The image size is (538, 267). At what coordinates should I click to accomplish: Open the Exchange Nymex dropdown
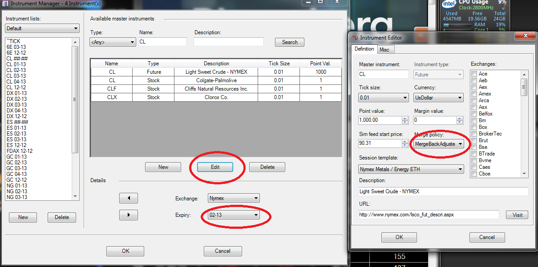pyautogui.click(x=234, y=198)
